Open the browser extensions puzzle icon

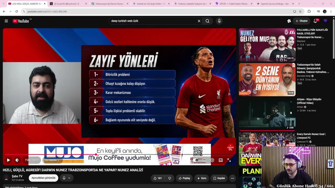pyautogui.click(x=309, y=11)
